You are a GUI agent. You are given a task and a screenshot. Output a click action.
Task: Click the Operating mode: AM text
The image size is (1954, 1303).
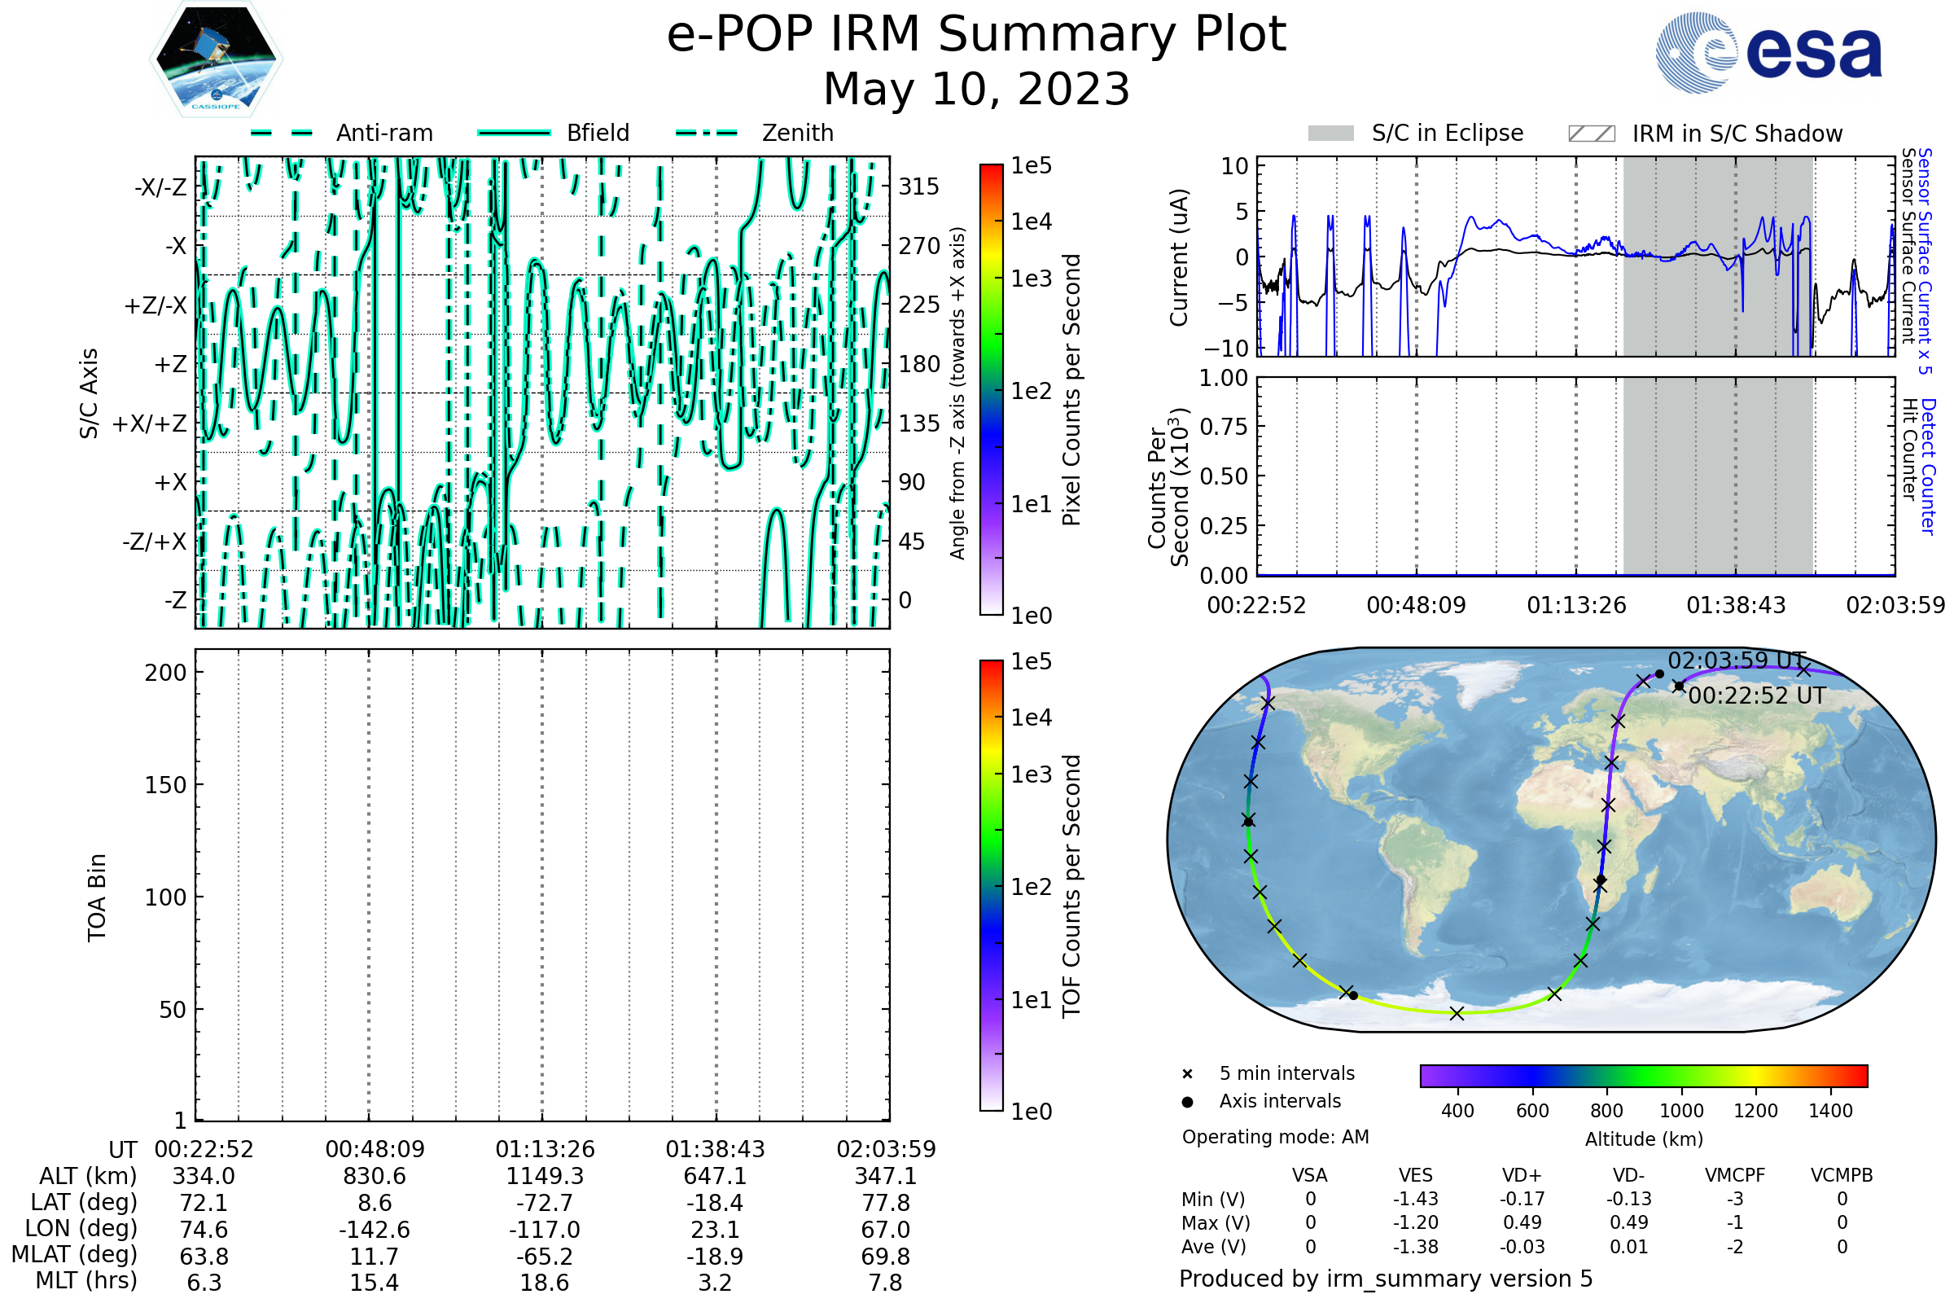point(1275,1137)
